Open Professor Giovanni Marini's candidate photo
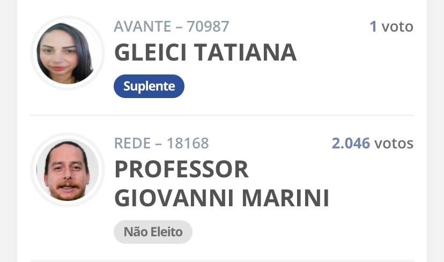The width and height of the screenshot is (444, 262). [67, 170]
